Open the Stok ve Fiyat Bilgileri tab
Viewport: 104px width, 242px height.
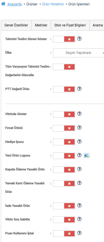pyautogui.click(x=70, y=25)
